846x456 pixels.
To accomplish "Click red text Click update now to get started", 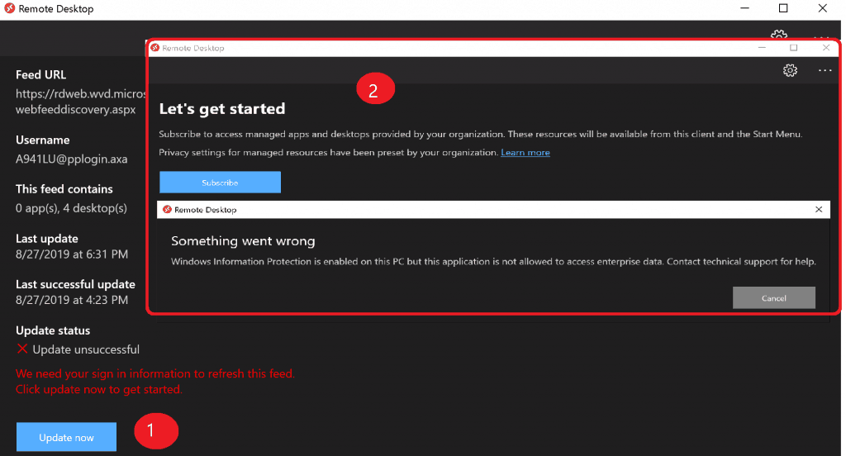I will (x=99, y=389).
